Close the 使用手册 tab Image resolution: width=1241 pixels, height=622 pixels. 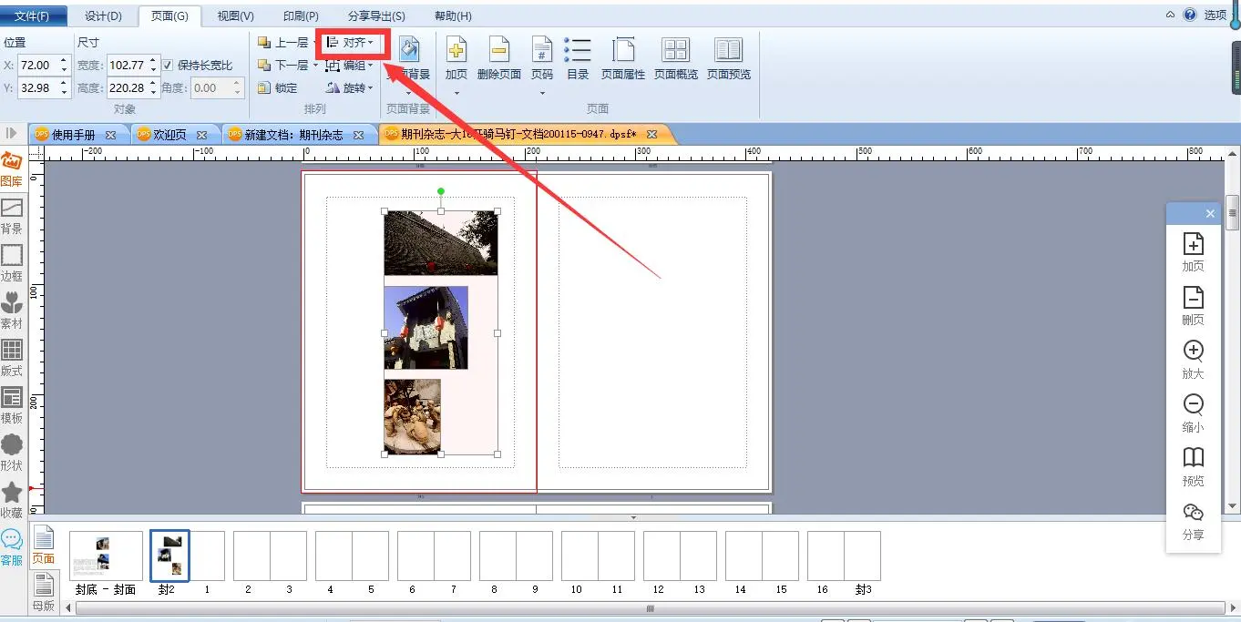[111, 135]
